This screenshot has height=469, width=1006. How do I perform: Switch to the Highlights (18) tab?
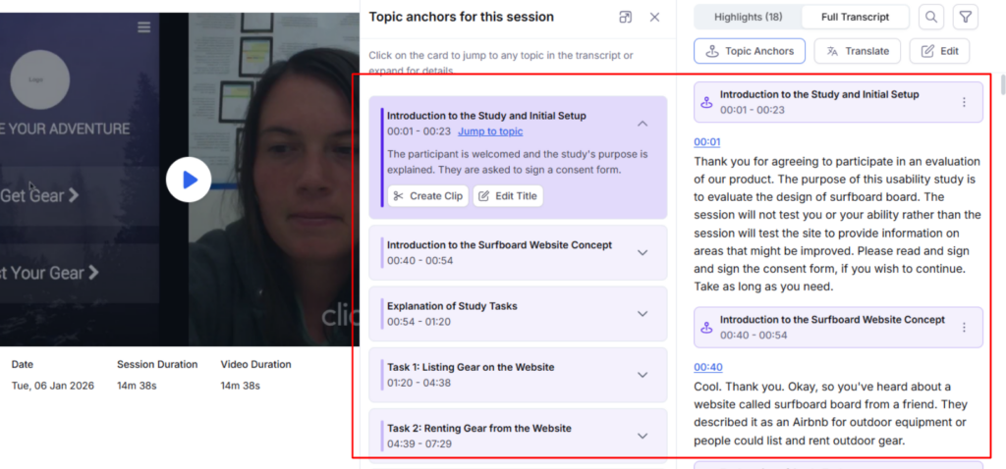[x=748, y=18]
